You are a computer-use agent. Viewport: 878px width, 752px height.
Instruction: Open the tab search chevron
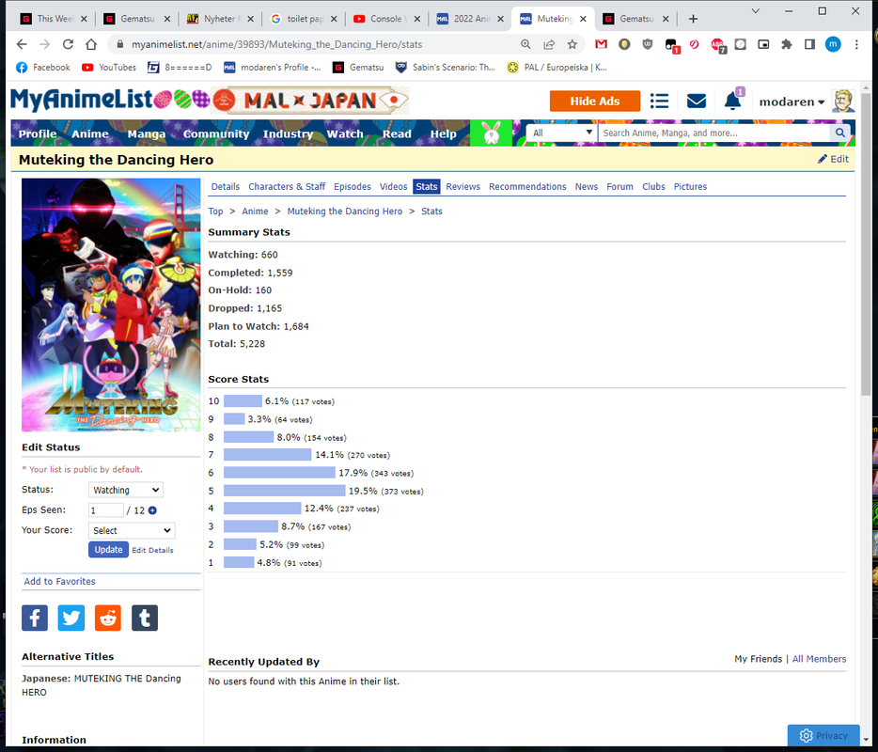pyautogui.click(x=755, y=10)
